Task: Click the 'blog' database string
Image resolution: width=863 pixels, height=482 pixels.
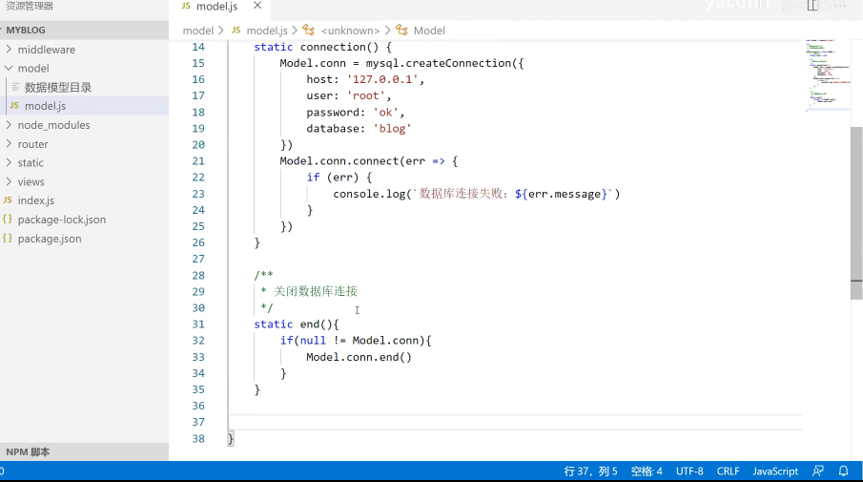Action: click(x=393, y=128)
